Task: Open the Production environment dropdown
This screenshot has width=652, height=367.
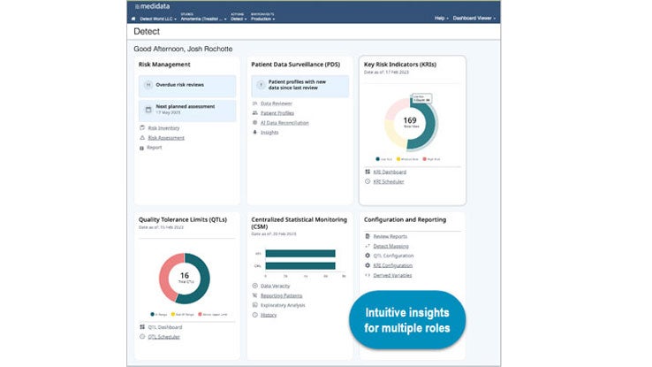Action: (262, 17)
